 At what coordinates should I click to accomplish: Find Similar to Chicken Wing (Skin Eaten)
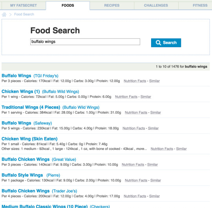point(181,149)
